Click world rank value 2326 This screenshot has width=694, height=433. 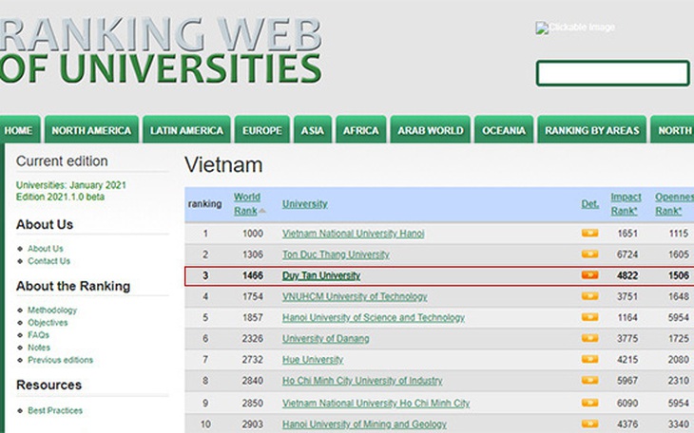[253, 339]
